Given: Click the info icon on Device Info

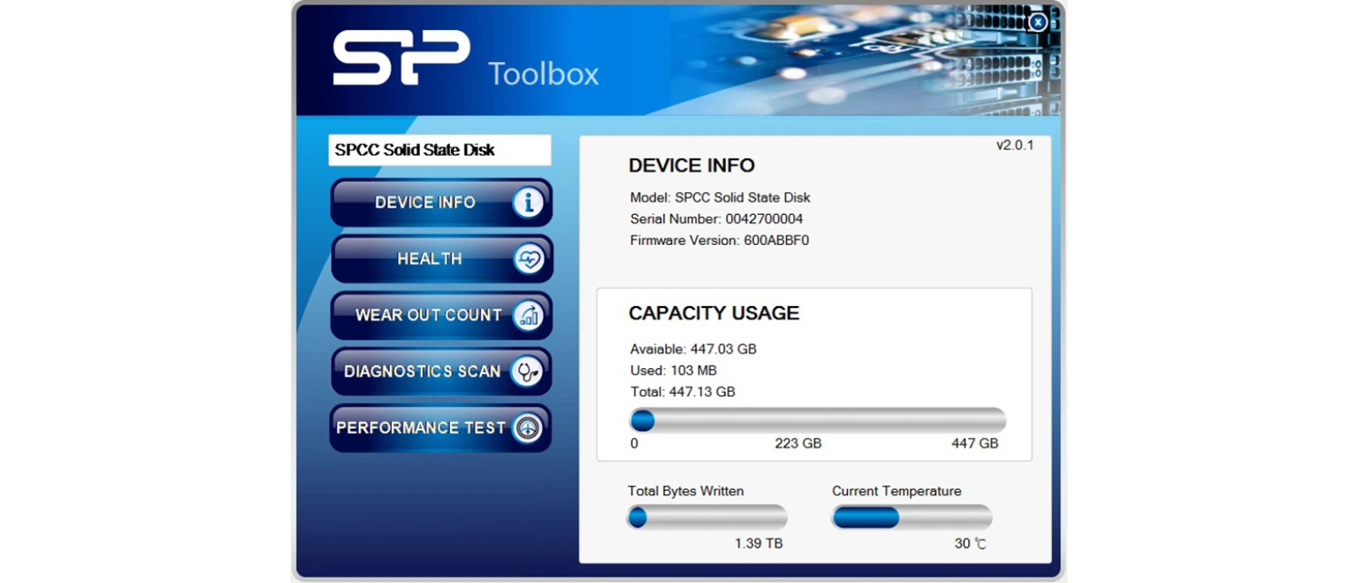Looking at the screenshot, I should [528, 203].
